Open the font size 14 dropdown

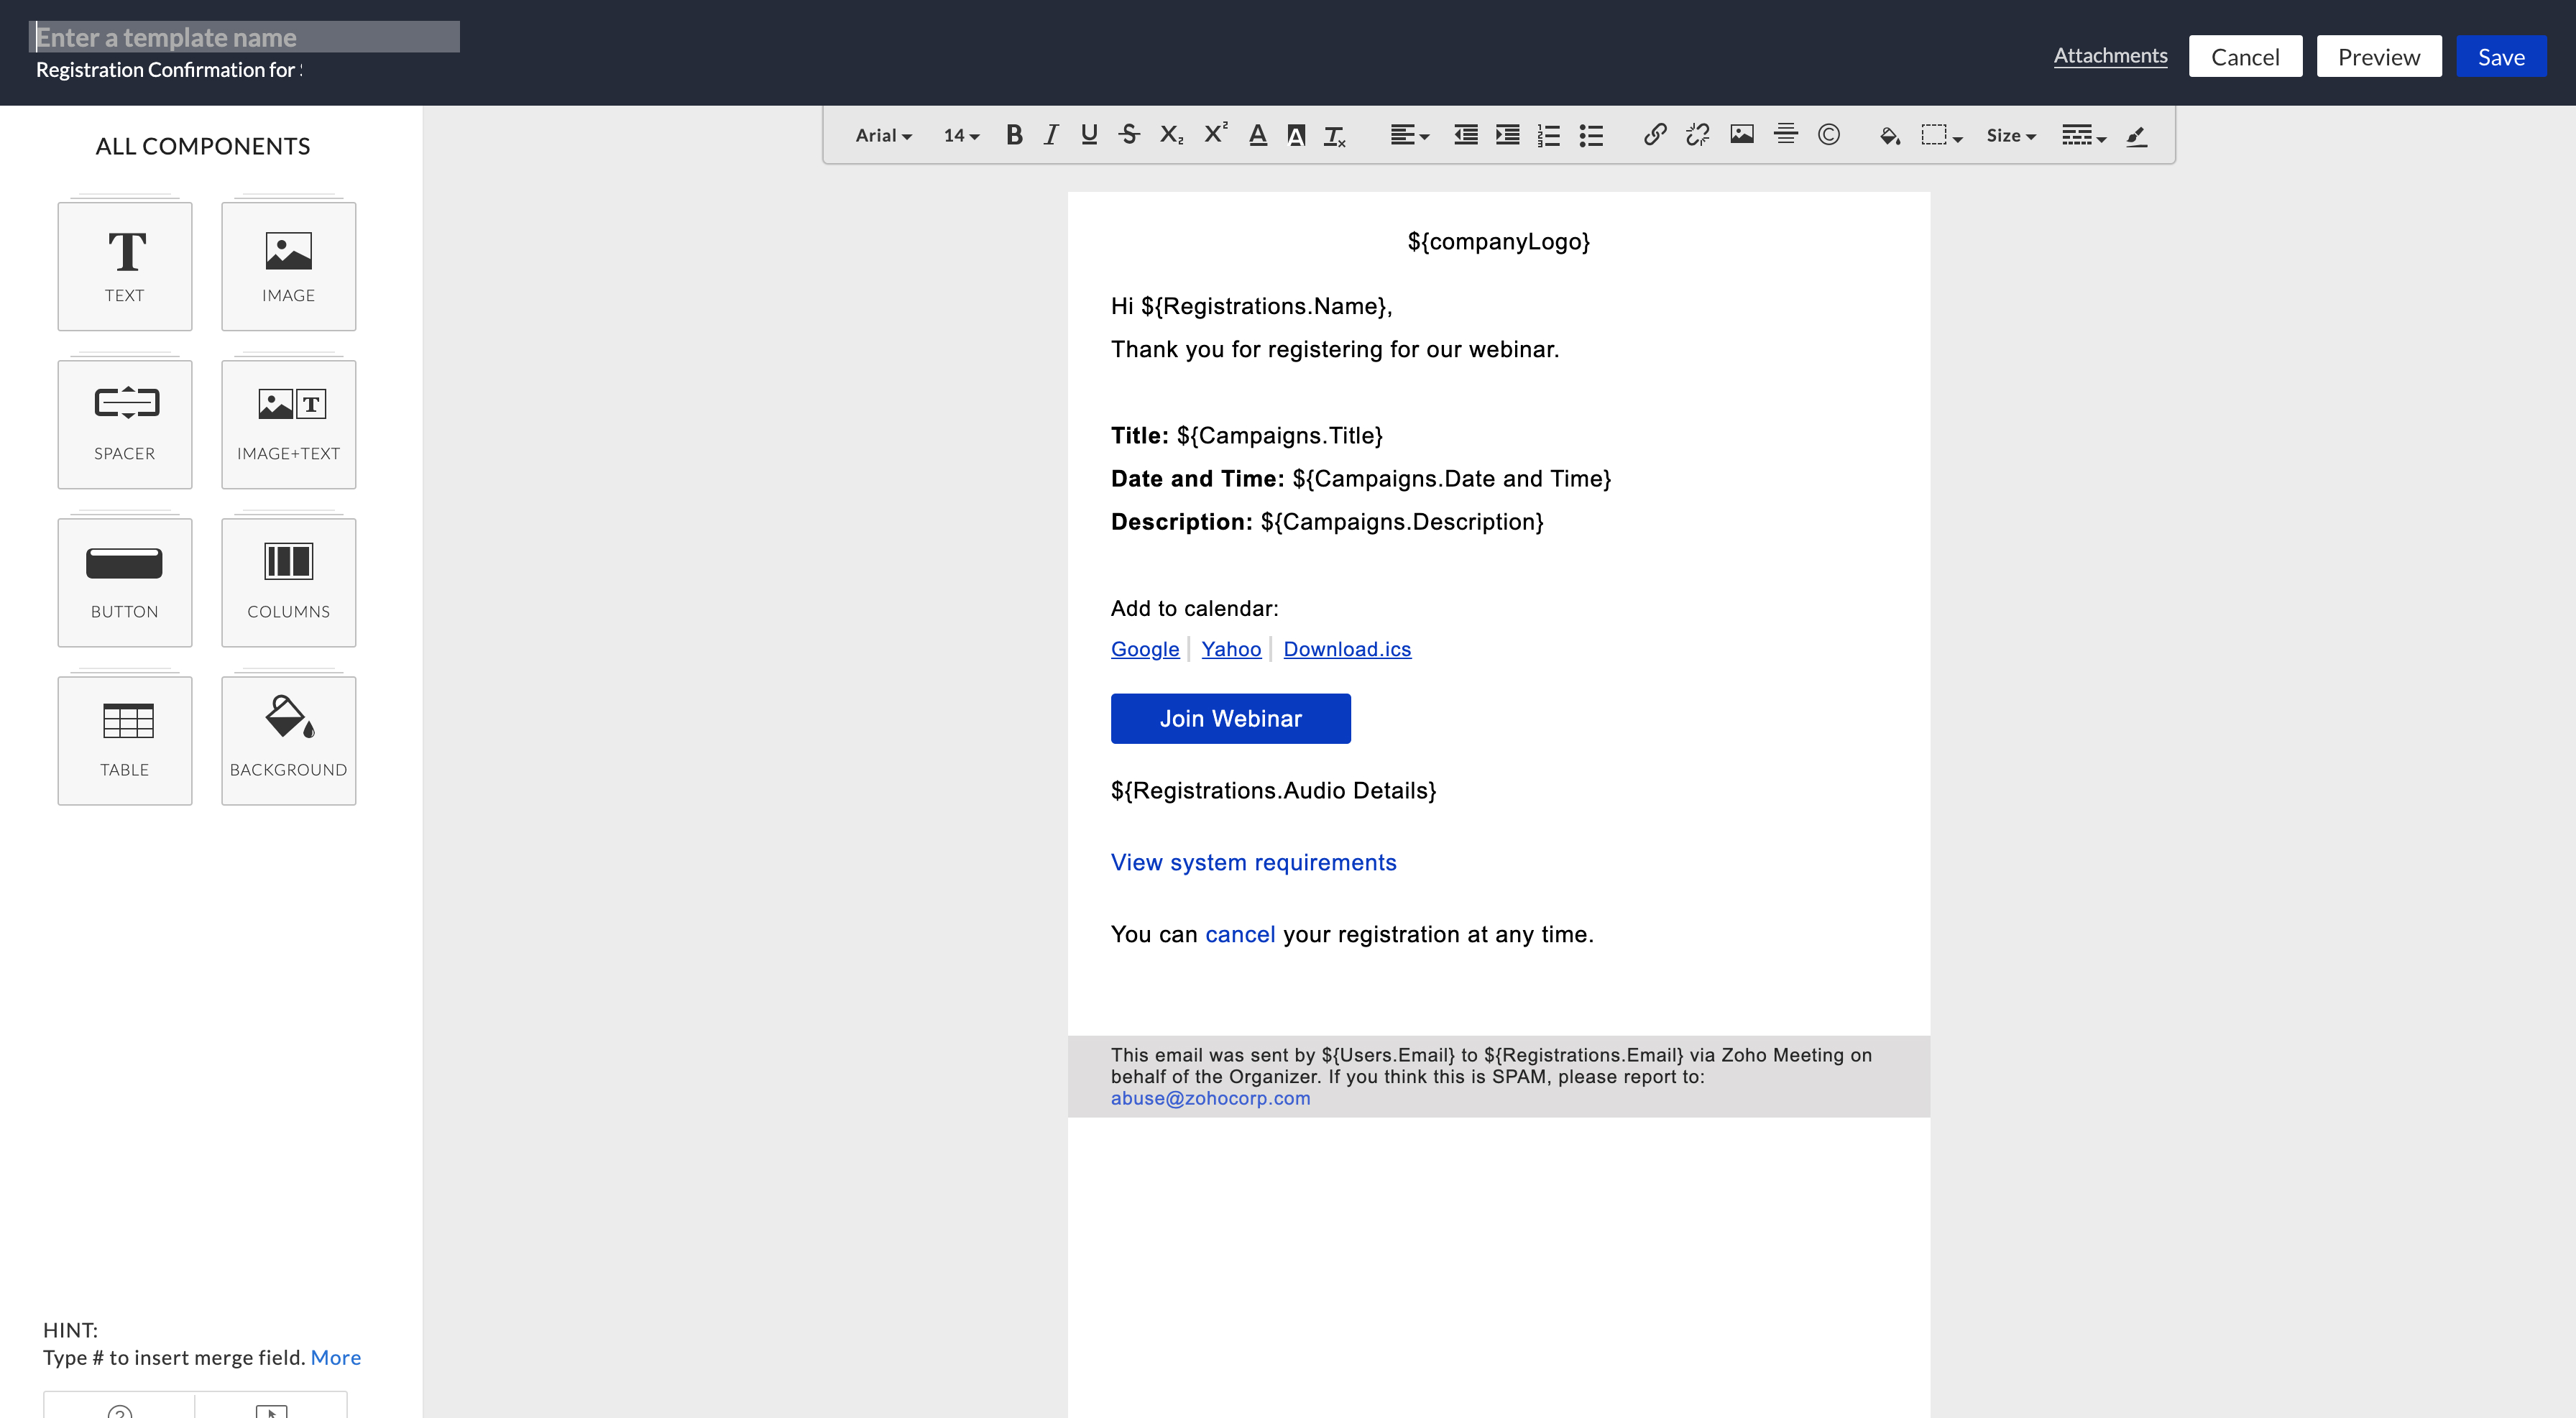[959, 135]
